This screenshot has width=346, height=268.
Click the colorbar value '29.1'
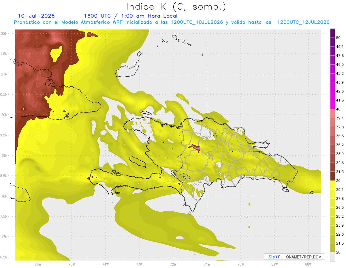(340, 190)
